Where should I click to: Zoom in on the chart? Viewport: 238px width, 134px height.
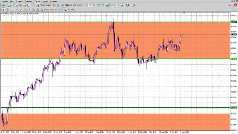(x=99, y=5)
